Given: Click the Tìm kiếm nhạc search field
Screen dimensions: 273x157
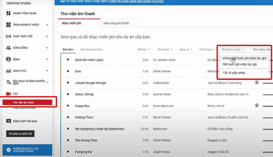Looking at the screenshot, I should coord(261,50).
